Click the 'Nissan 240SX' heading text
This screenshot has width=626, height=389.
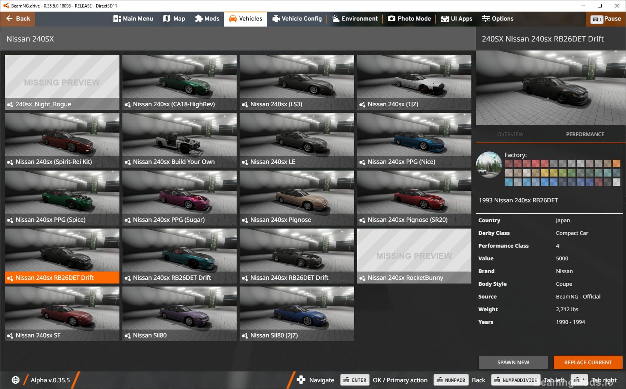(x=30, y=39)
